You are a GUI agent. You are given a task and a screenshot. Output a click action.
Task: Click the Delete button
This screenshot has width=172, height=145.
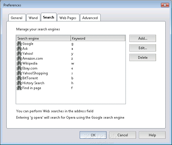(143, 58)
